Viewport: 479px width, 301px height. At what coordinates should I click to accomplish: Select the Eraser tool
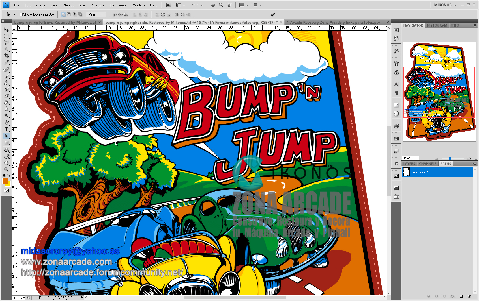pyautogui.click(x=7, y=96)
